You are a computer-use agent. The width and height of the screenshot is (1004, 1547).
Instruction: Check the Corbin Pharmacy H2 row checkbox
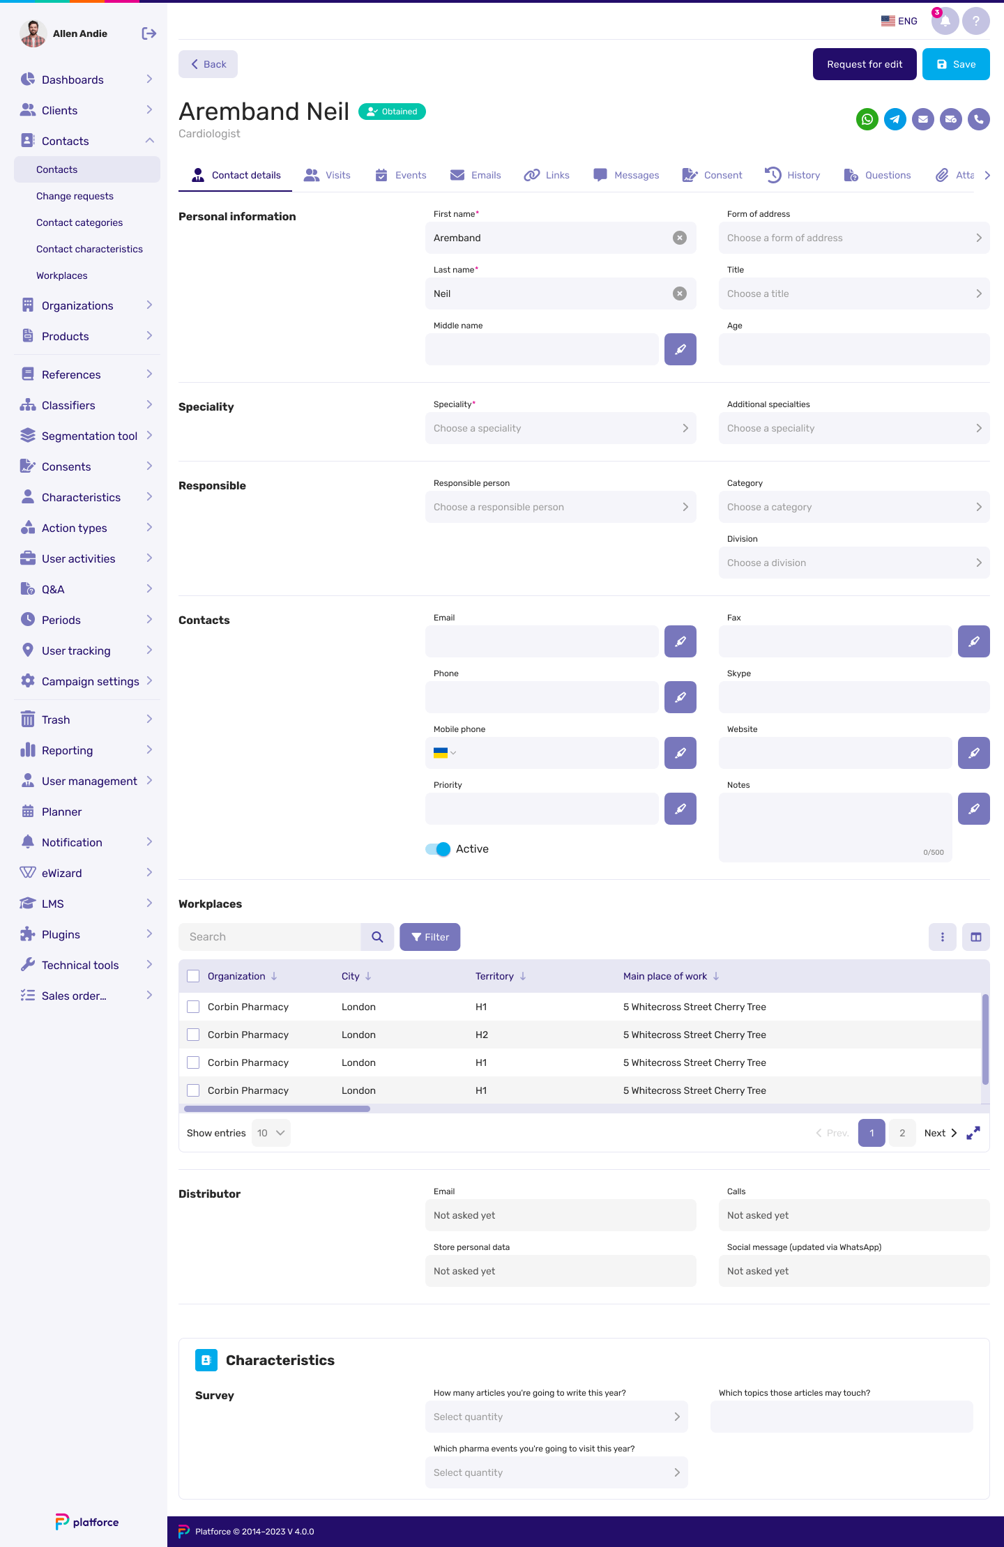(193, 1035)
